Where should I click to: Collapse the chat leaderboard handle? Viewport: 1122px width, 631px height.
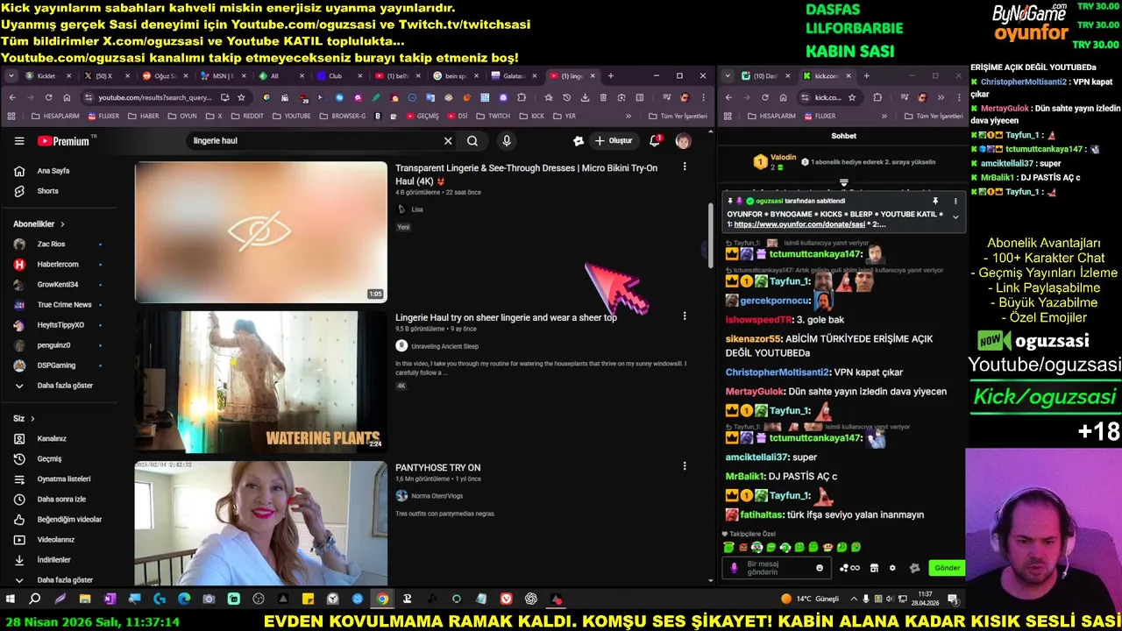coord(844,183)
